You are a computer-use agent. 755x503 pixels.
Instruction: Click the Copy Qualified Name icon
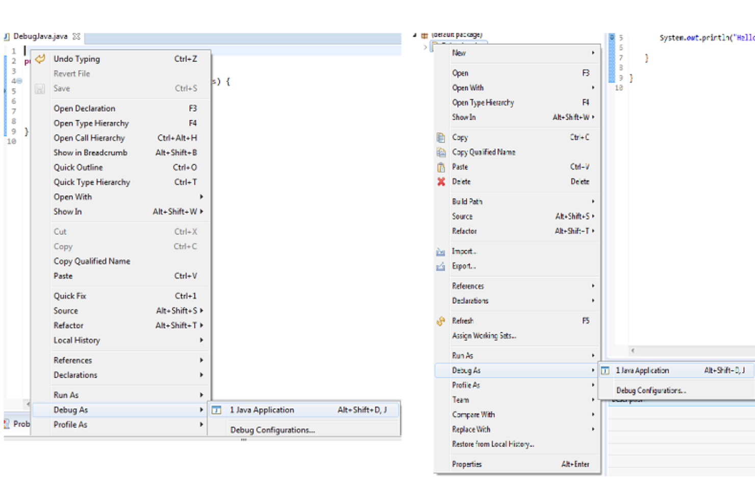tap(440, 152)
